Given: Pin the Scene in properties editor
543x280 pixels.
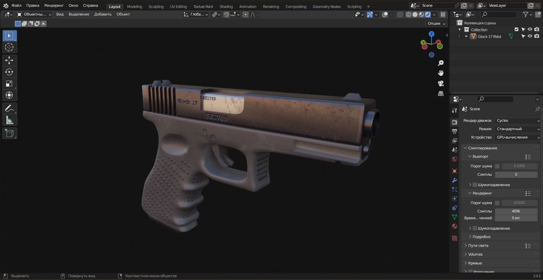Looking at the screenshot, I should point(537,109).
